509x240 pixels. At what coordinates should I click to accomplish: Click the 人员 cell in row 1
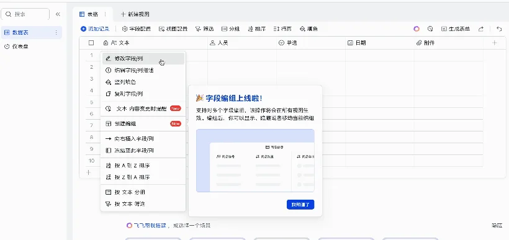pos(242,55)
